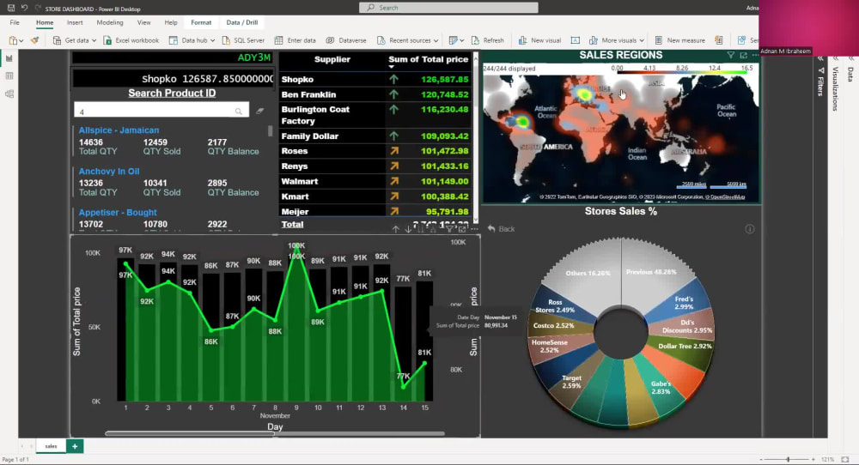The image size is (859, 465).
Task: Click drill down arrow on line chart header
Action: pyautogui.click(x=408, y=230)
